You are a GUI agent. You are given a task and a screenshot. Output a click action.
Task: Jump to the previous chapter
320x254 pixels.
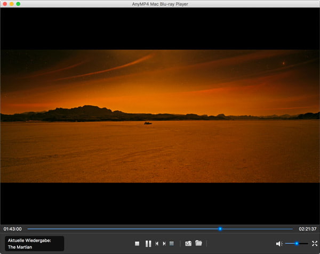pos(157,243)
